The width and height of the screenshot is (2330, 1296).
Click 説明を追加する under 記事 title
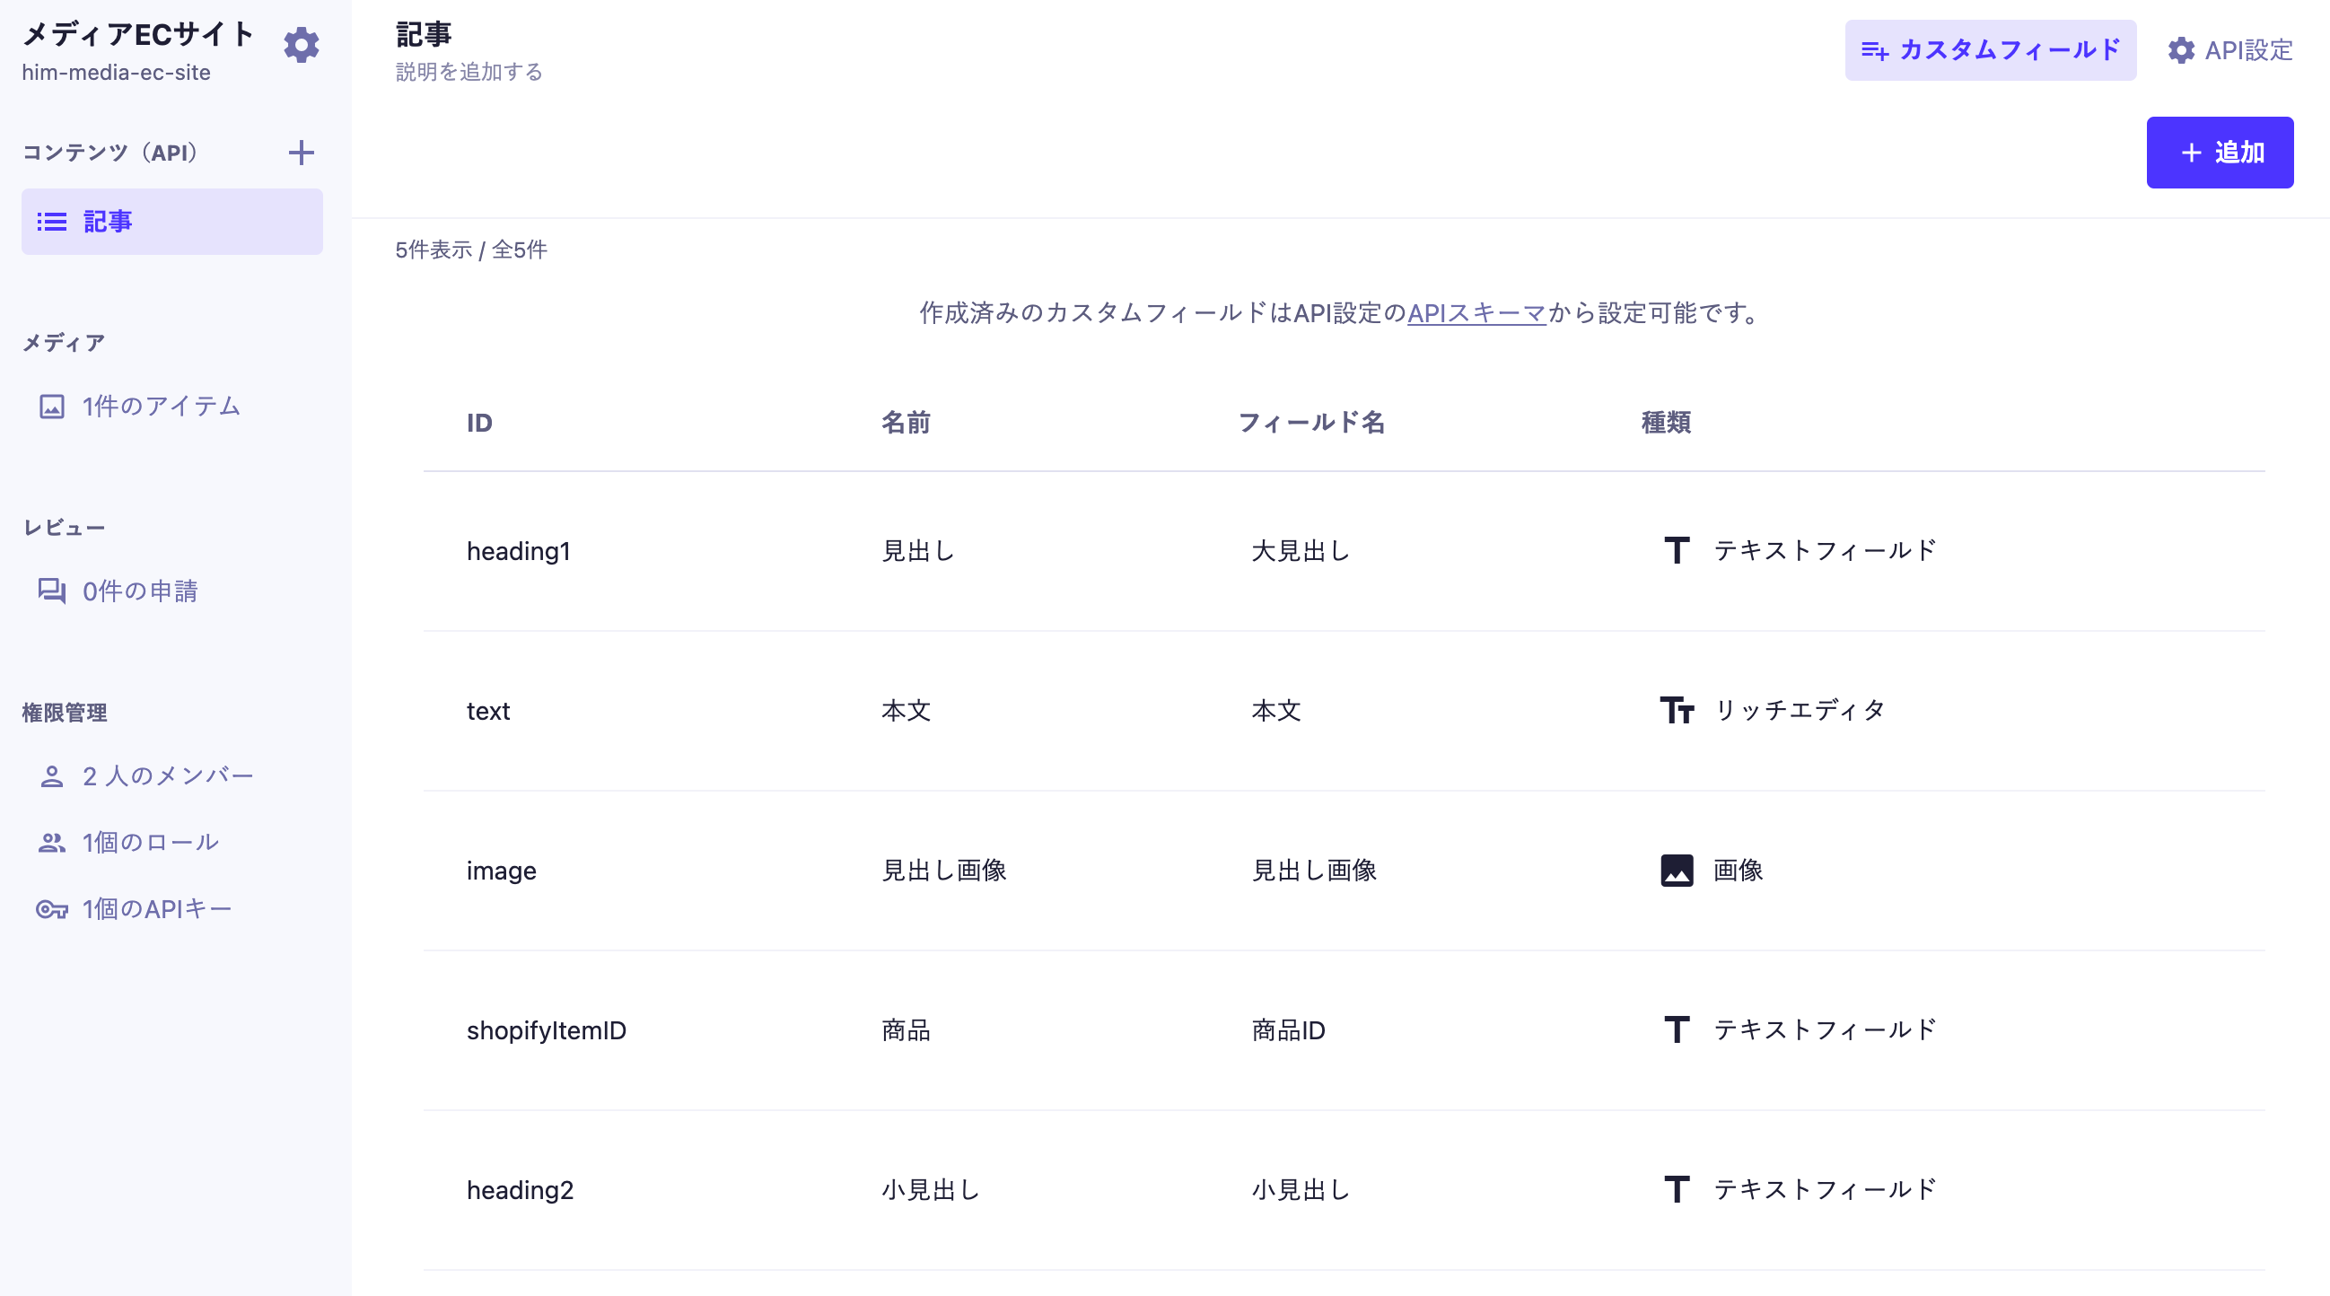[469, 72]
